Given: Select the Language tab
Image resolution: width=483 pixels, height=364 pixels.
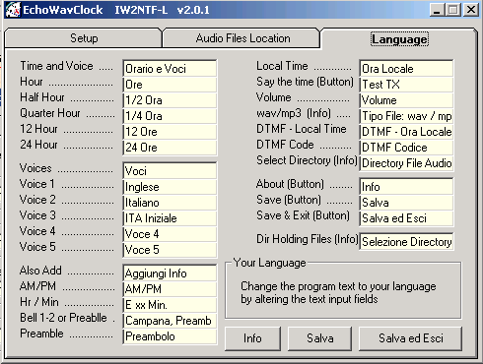Looking at the screenshot, I should coord(399,39).
